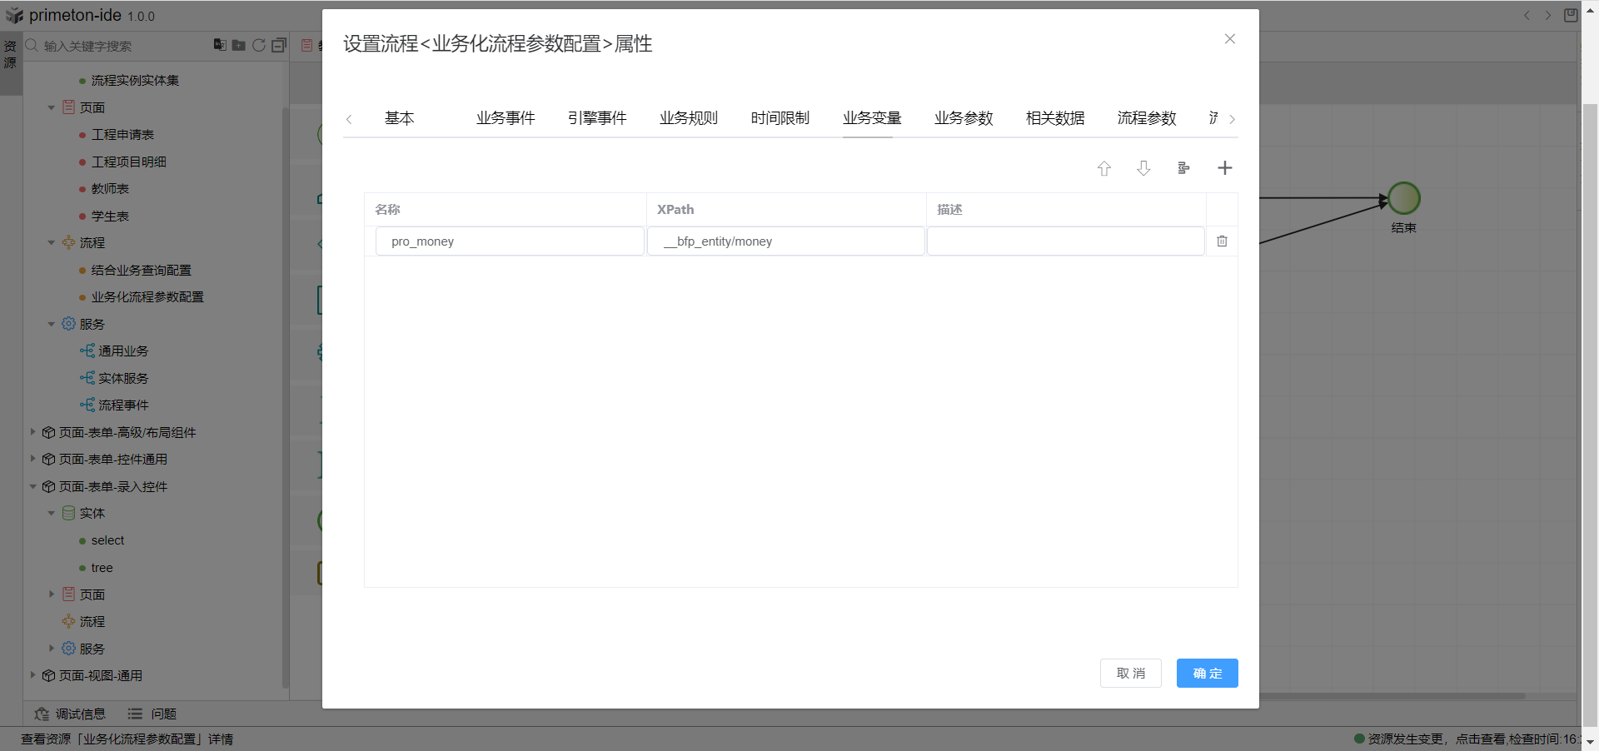Click the move down arrow icon
Screen dimensions: 1599x751
click(x=1143, y=168)
